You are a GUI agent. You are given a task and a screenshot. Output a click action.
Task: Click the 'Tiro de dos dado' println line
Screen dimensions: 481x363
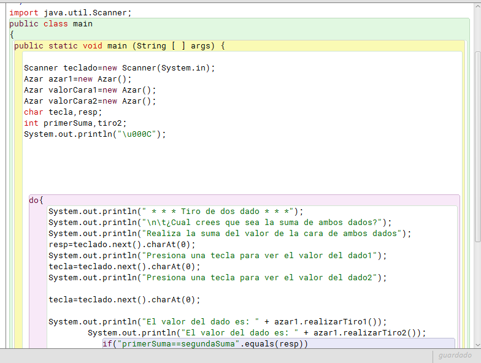(x=176, y=212)
